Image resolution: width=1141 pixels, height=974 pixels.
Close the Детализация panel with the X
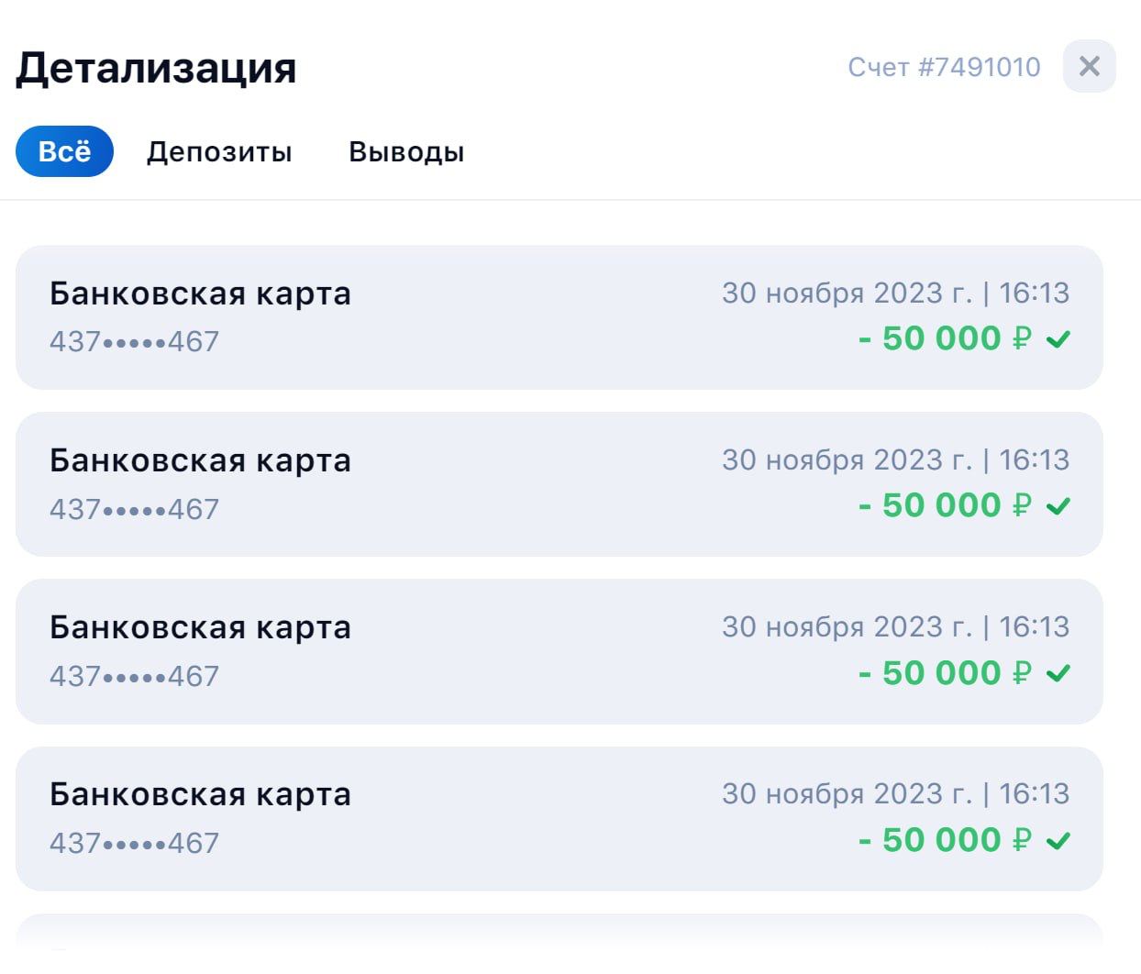coord(1089,66)
